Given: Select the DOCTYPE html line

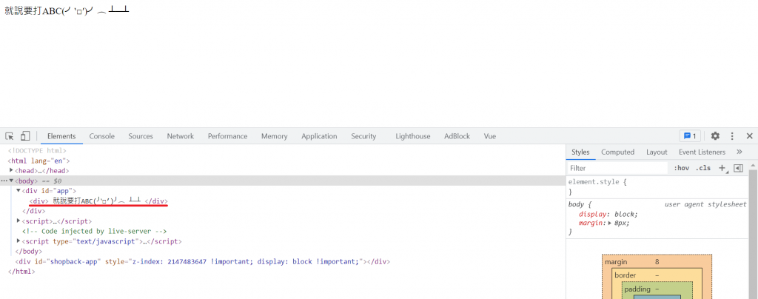Looking at the screenshot, I should (x=37, y=151).
